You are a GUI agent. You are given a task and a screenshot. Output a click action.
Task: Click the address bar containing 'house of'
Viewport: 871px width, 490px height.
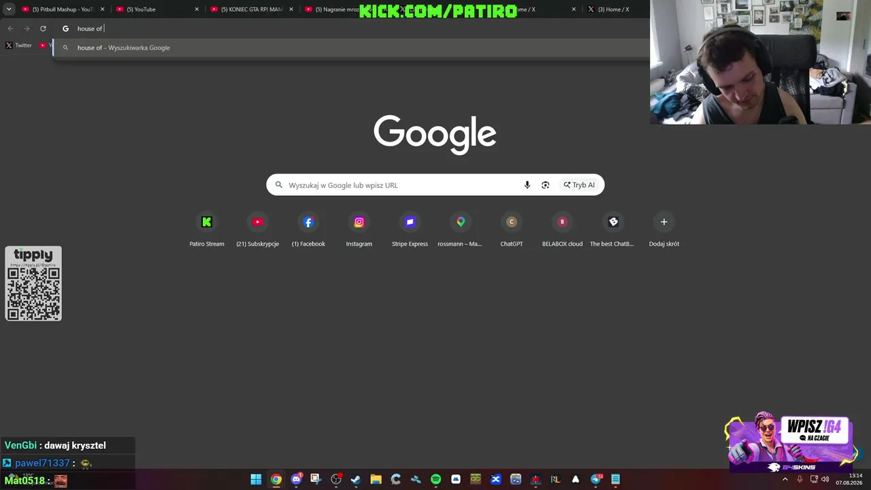[354, 29]
